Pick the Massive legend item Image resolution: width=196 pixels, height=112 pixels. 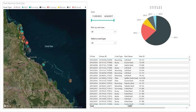[x=62, y=7]
